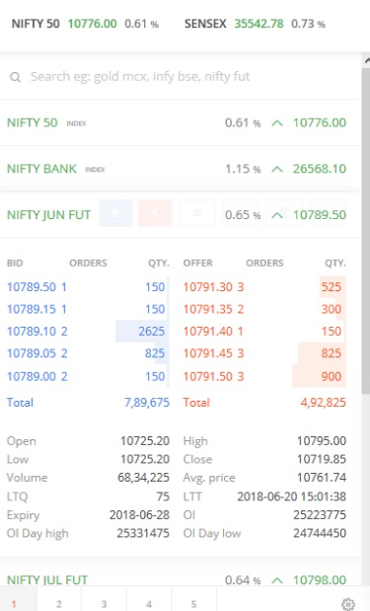370x611 pixels.
Task: Click bid price 10789.05
Action: tap(32, 353)
